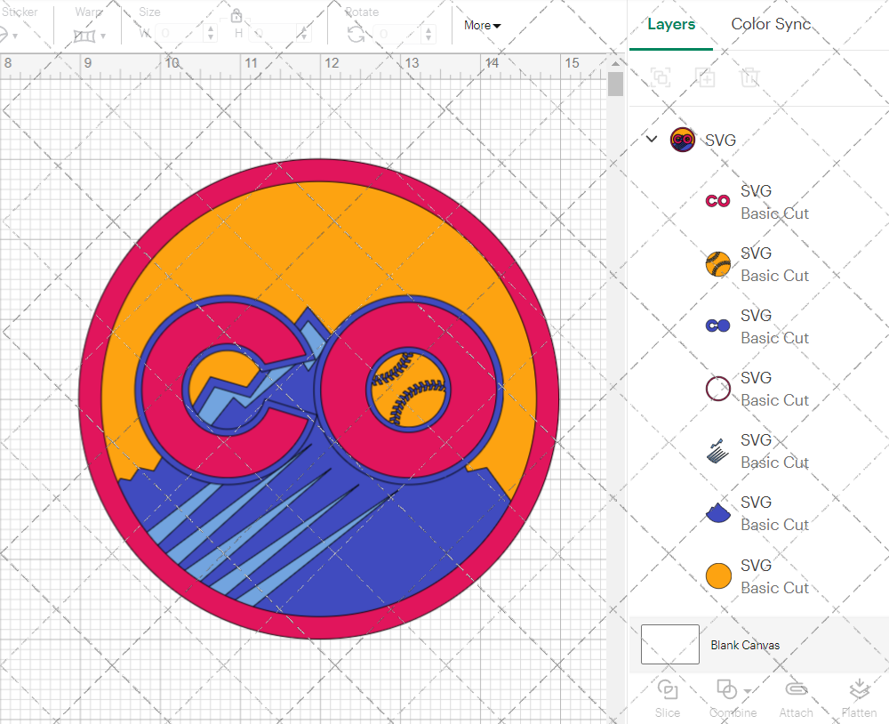Click the Delete trash icon
Viewport: 889px width, 724px height.
tap(750, 77)
